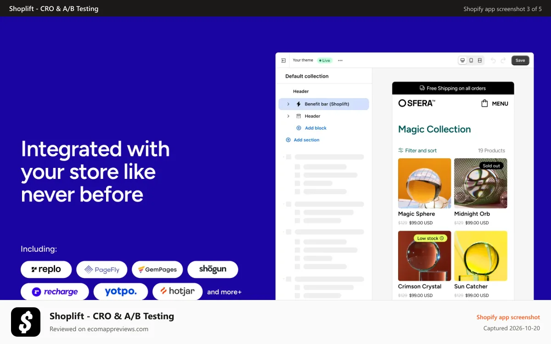Open the Crimson Crystal product image
551x344 pixels.
coord(425,256)
